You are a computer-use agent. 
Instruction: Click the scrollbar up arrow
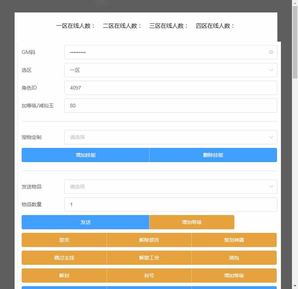pos(295,3)
